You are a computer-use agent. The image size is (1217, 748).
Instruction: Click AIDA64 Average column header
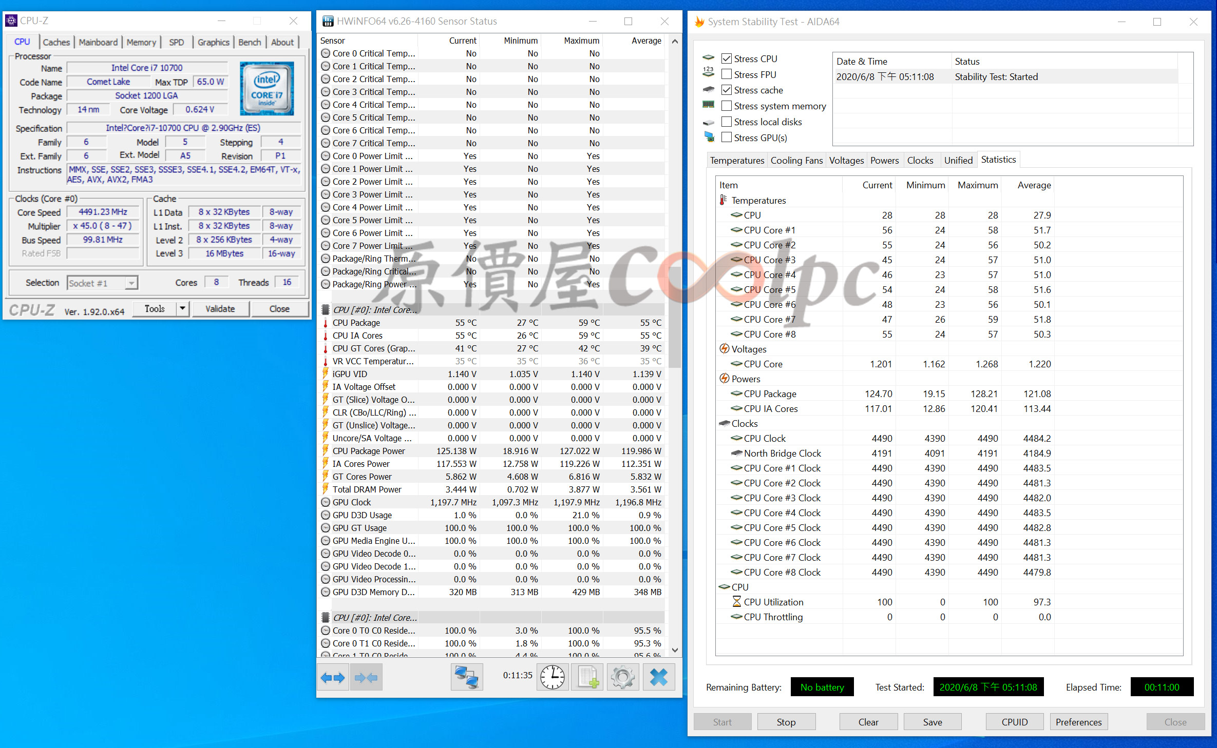1027,185
